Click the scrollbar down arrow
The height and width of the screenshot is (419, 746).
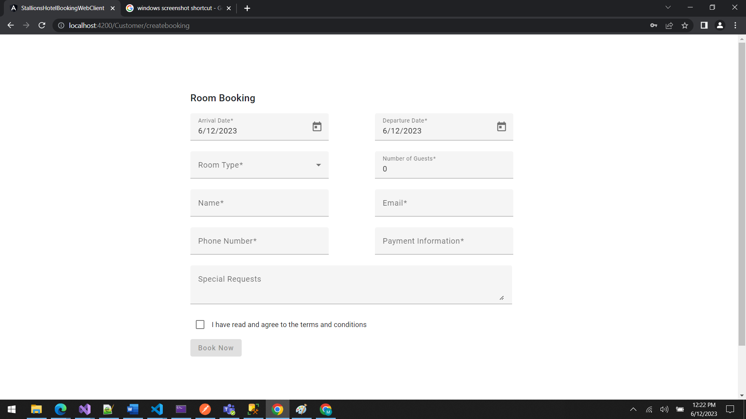tap(742, 395)
